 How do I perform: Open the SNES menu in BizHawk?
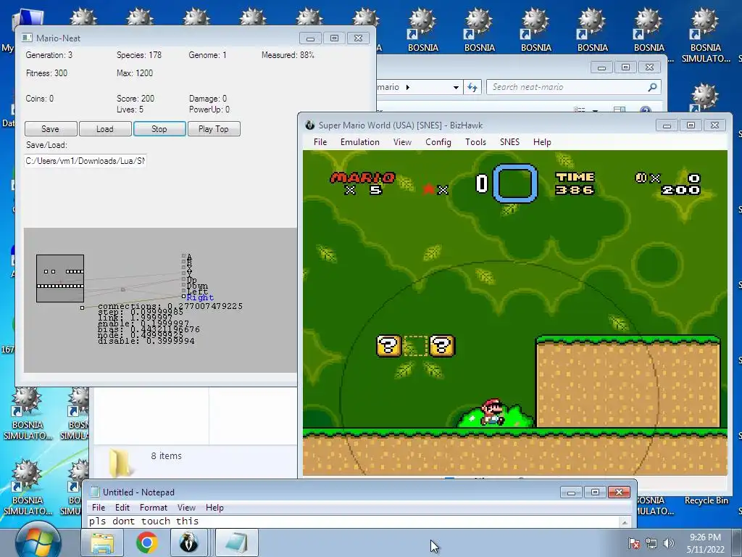[509, 142]
